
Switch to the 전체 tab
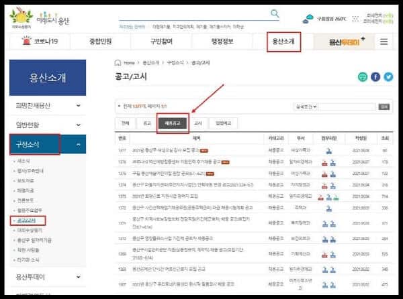[125, 123]
